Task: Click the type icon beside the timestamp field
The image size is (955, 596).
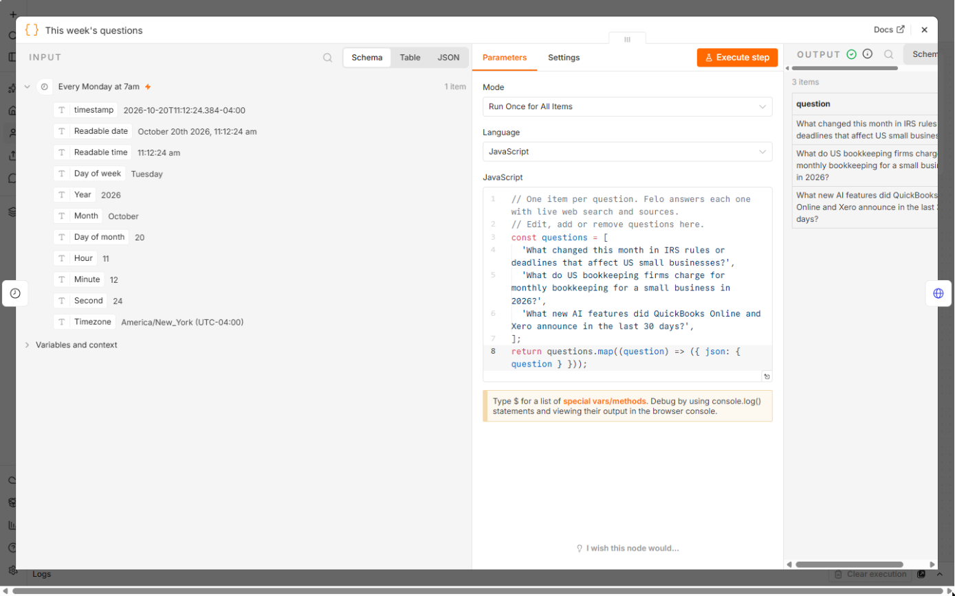Action: tap(62, 110)
